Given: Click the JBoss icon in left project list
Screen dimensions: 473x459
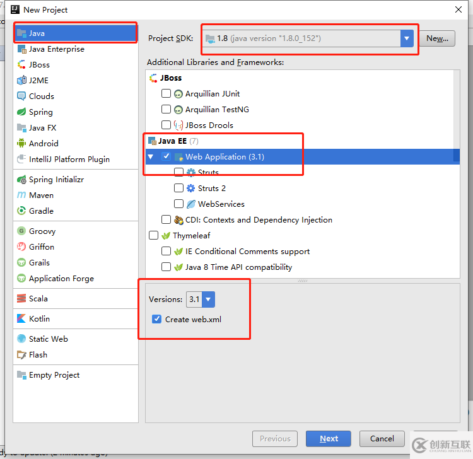Looking at the screenshot, I should pos(21,64).
